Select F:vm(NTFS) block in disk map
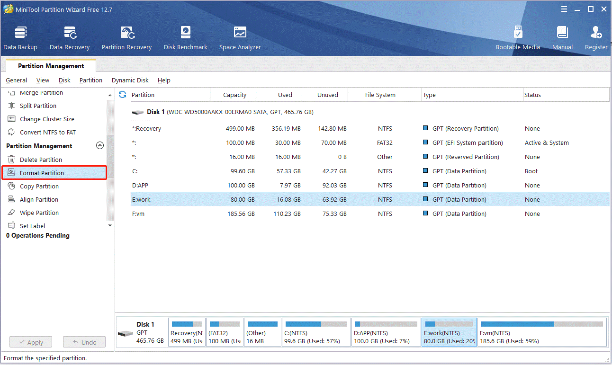Viewport: 612px width, 365px height. click(x=542, y=332)
